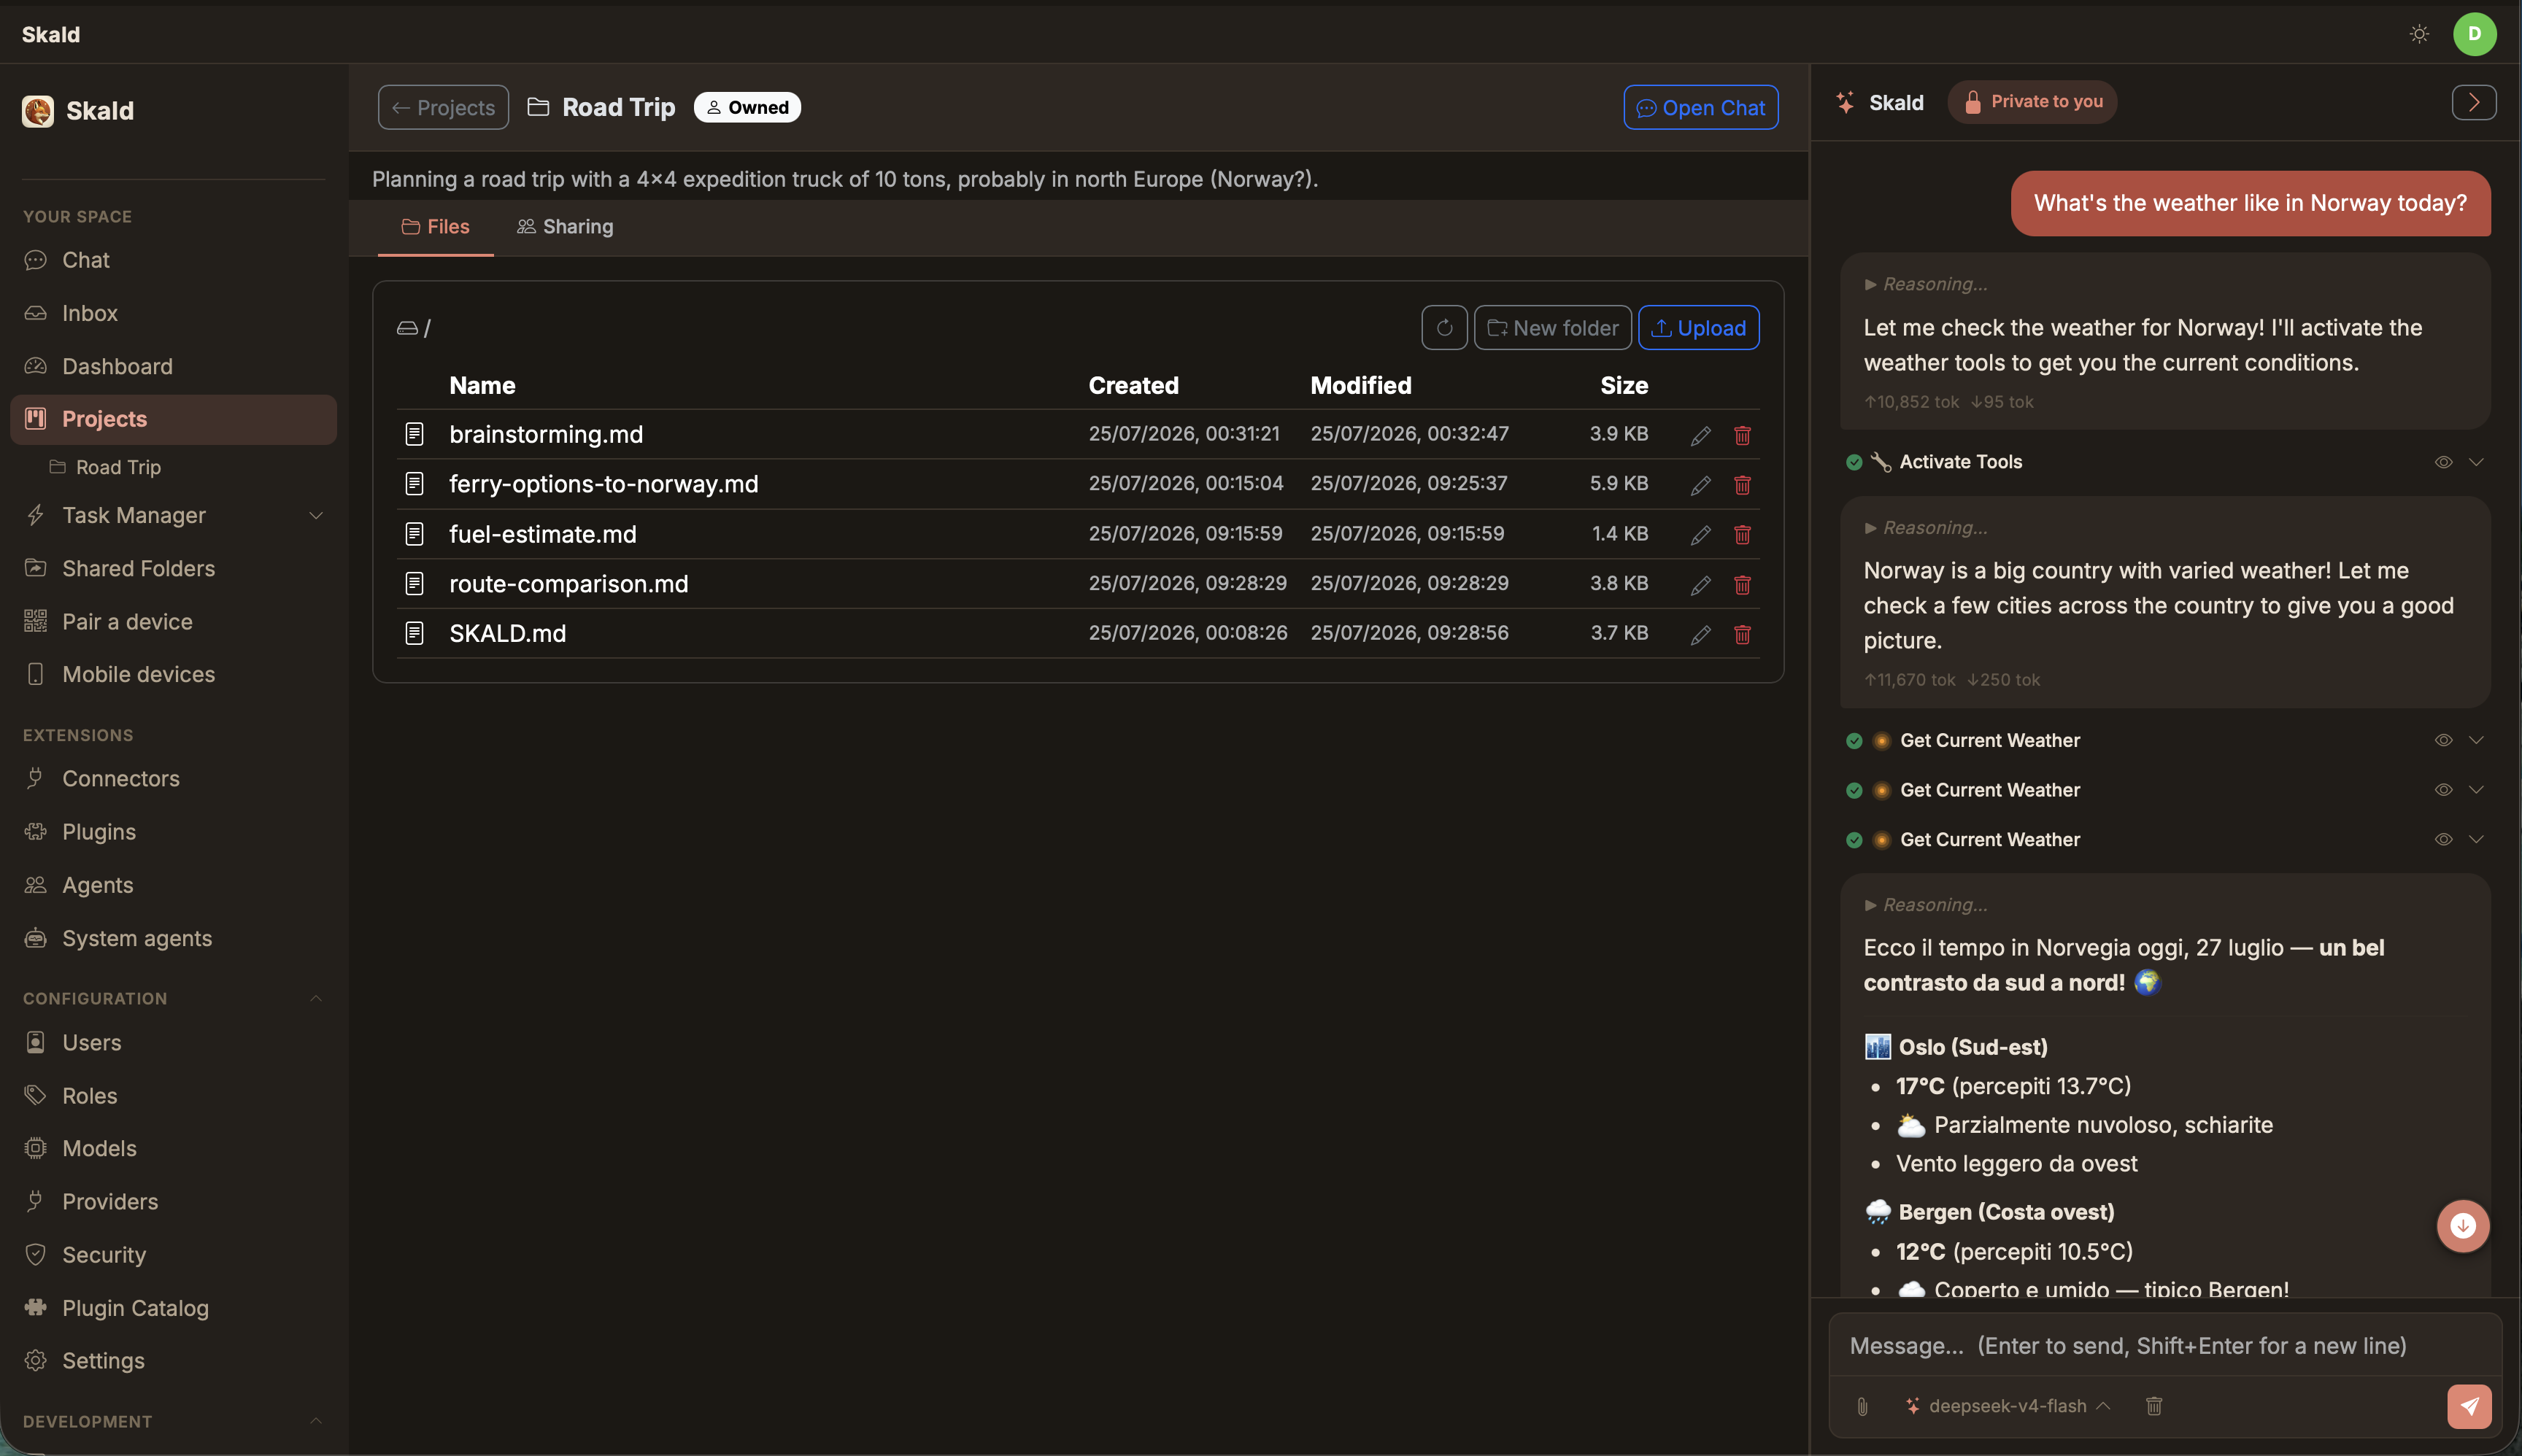Click the attachment paperclip in chat input
Viewport: 2522px width, 1456px height.
1862,1406
